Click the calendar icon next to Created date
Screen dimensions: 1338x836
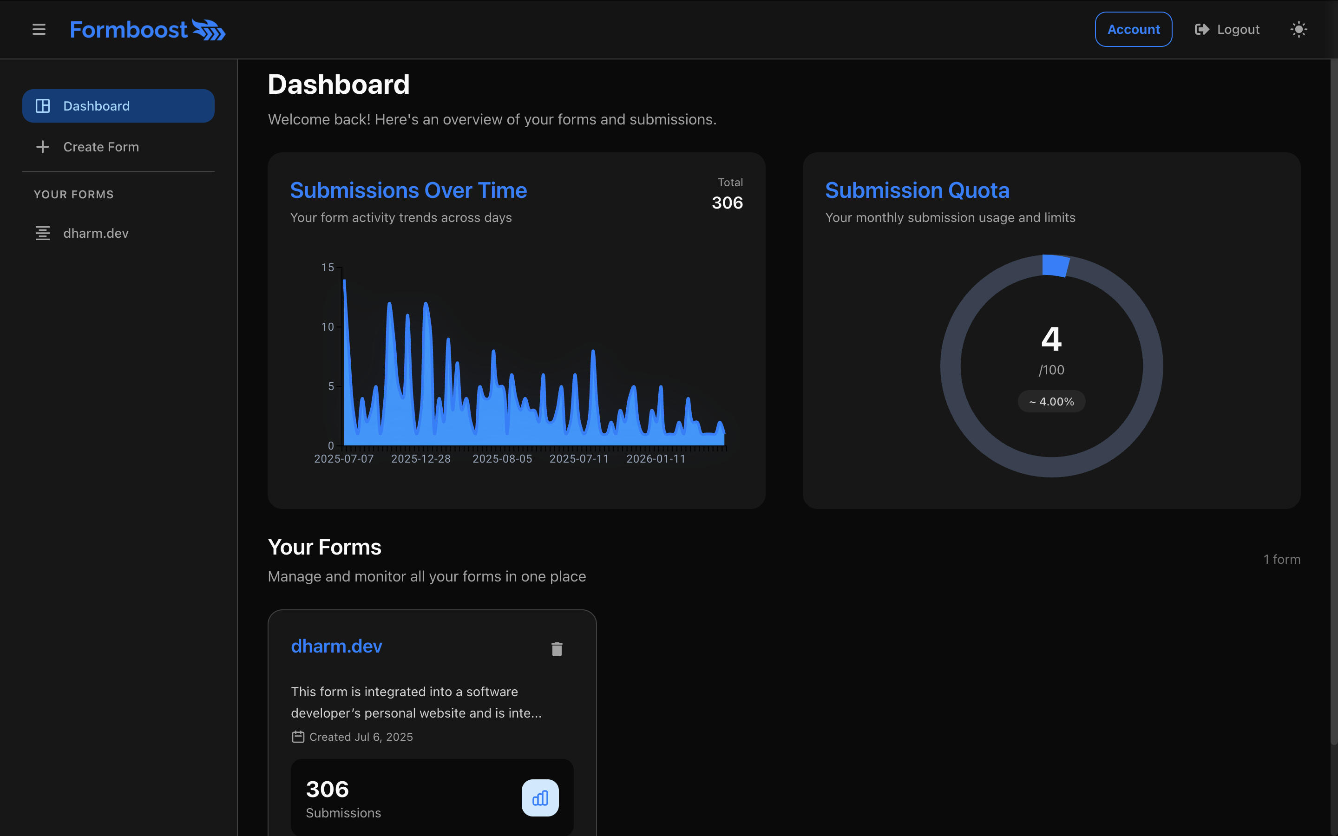298,737
